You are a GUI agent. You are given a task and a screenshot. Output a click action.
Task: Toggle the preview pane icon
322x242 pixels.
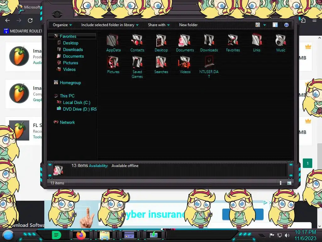pyautogui.click(x=275, y=25)
